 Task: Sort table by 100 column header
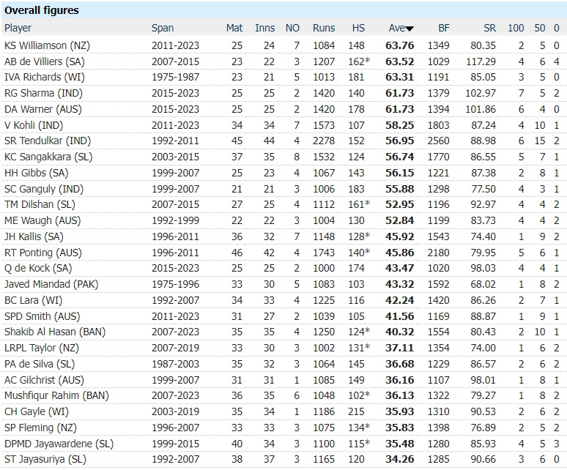tap(516, 28)
